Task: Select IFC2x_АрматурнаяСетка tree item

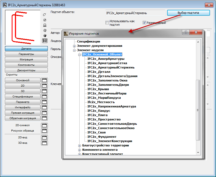Action: pos(107,63)
